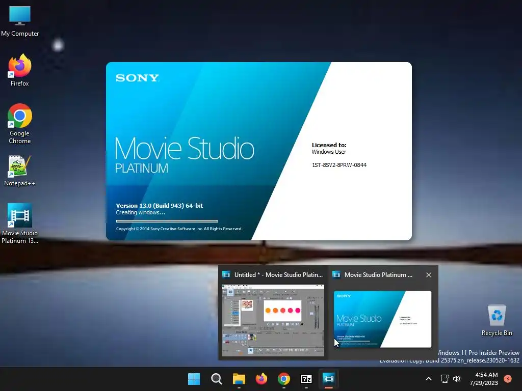Open Firefox from the taskbar

click(x=262, y=379)
